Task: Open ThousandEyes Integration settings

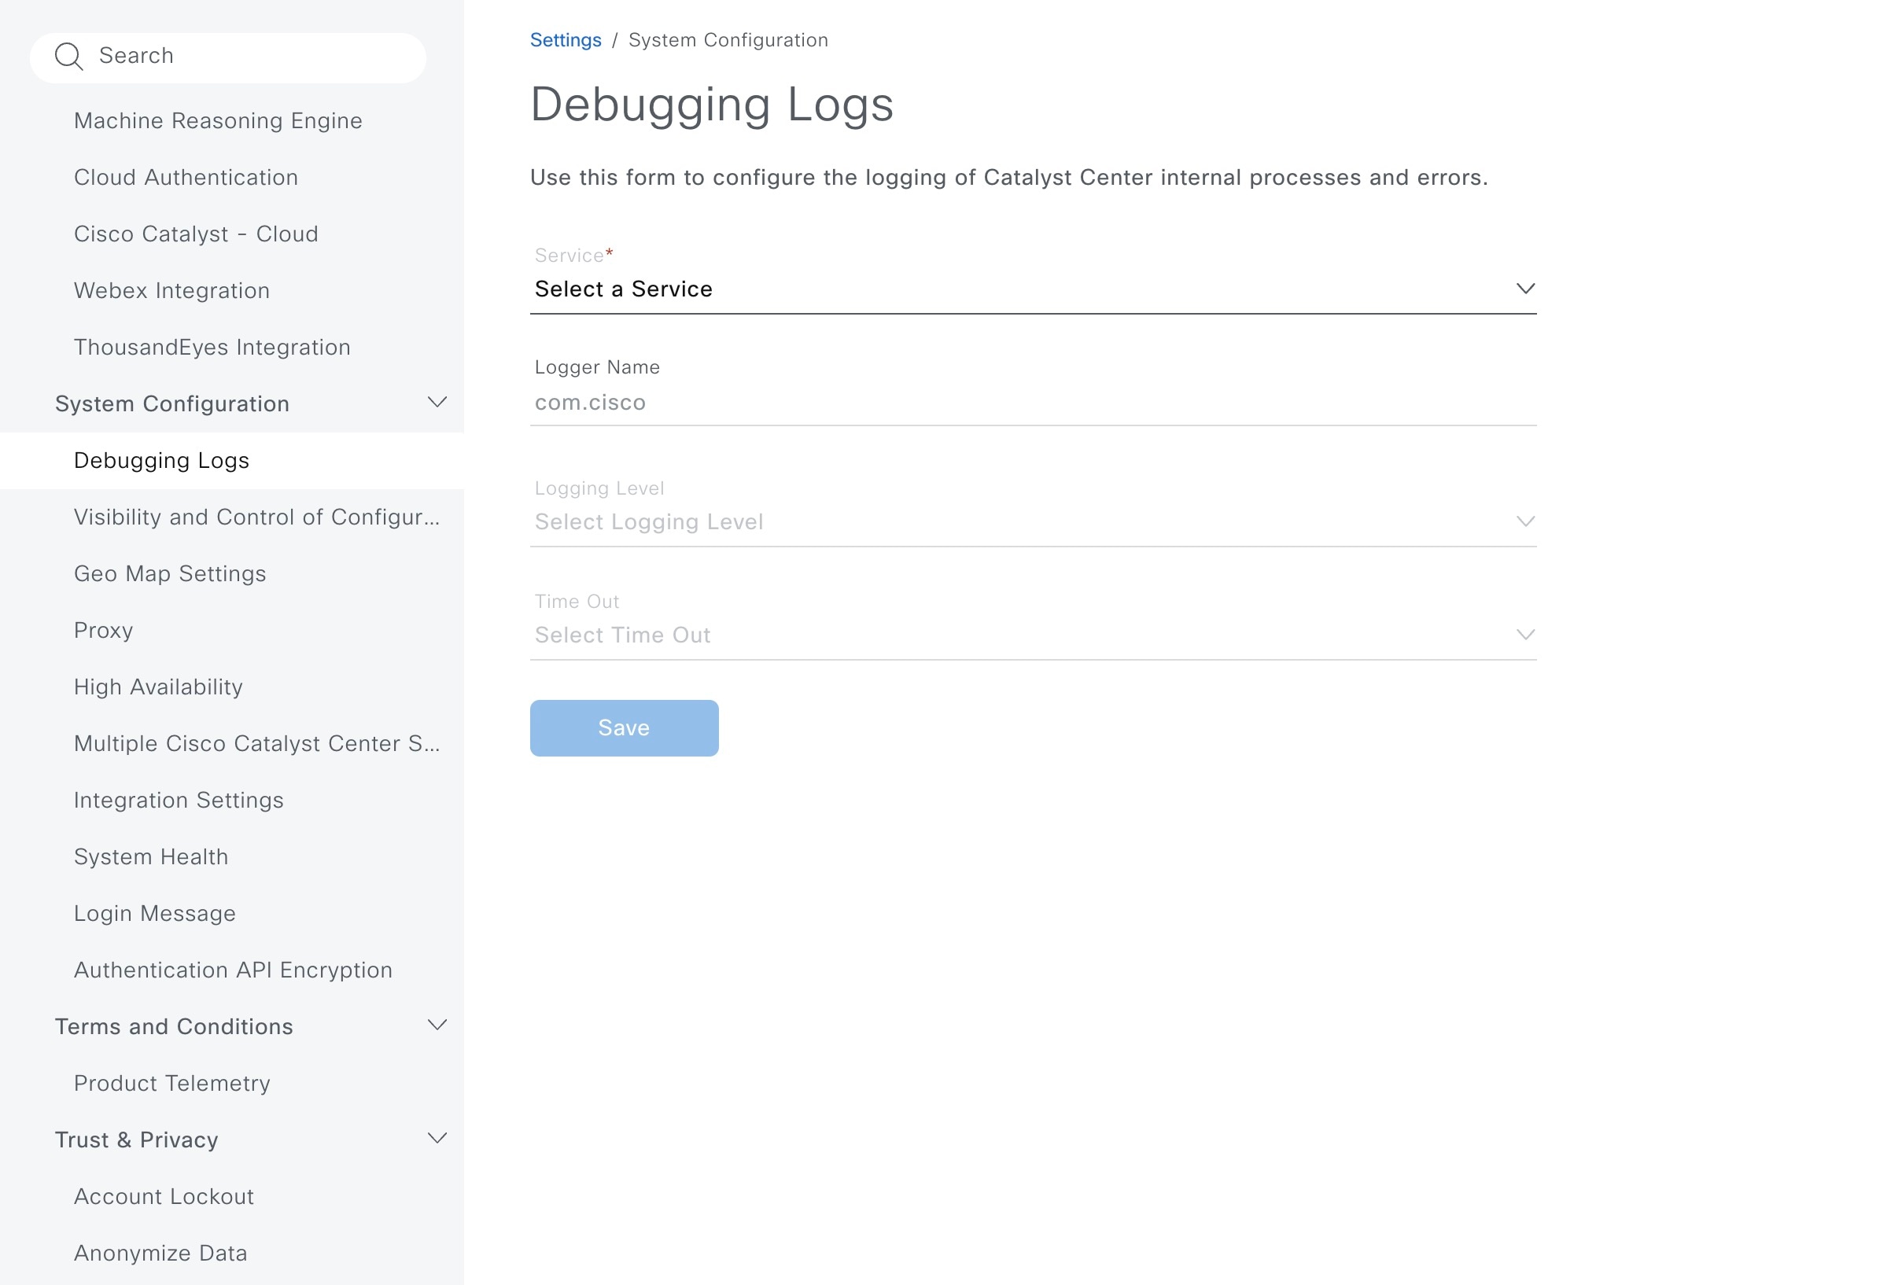Action: [x=212, y=346]
